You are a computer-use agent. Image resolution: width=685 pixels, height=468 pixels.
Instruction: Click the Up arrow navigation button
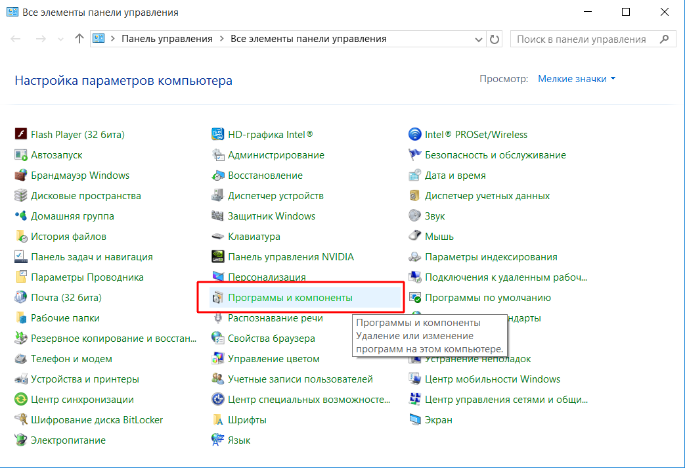pos(79,39)
